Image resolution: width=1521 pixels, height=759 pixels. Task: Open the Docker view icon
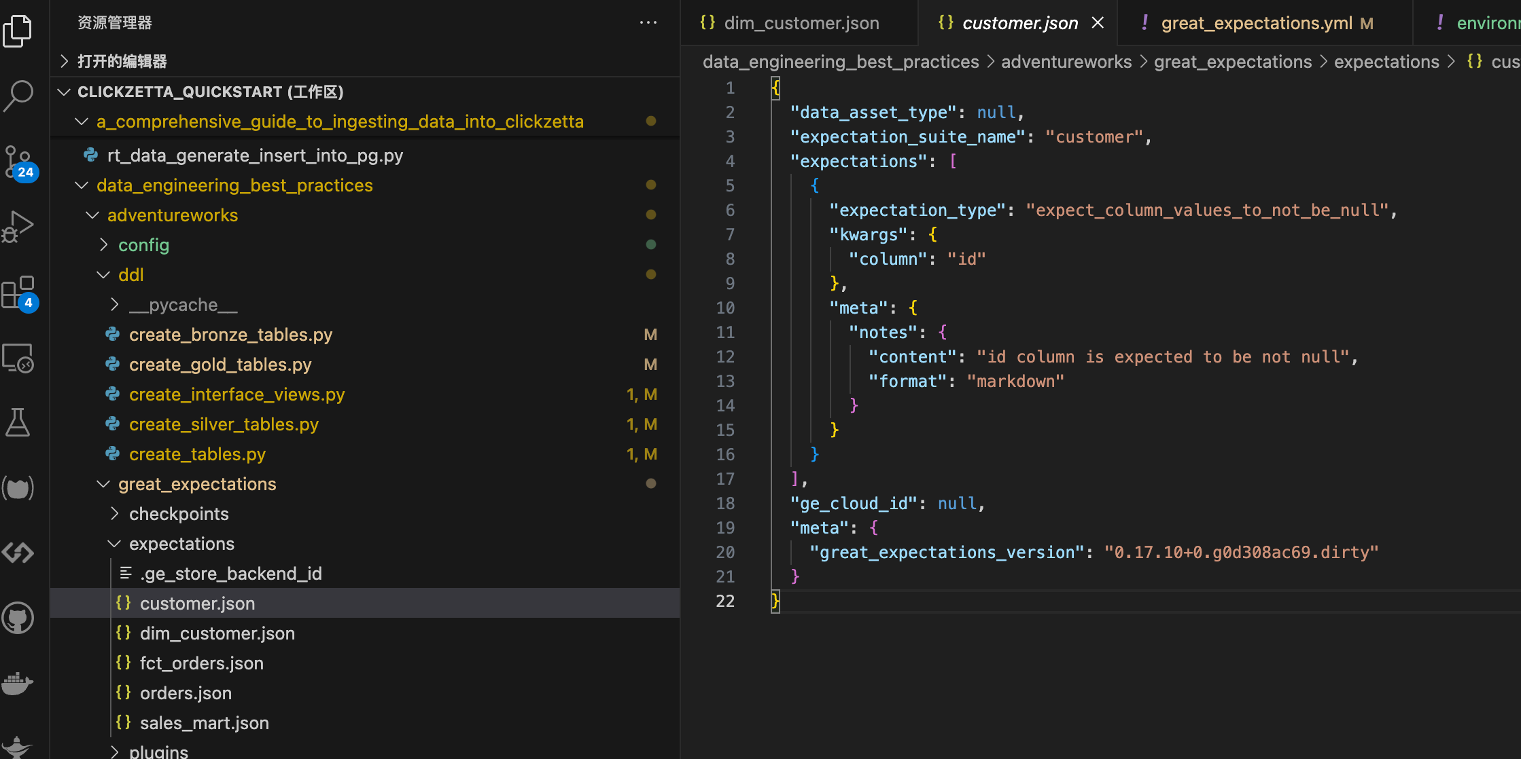click(18, 683)
